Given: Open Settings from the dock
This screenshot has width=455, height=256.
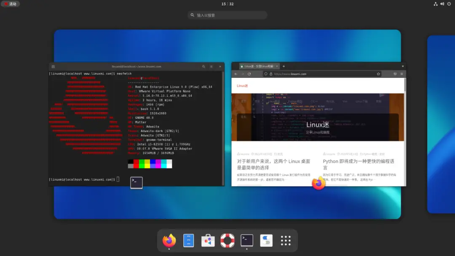Looking at the screenshot, I should click(x=266, y=240).
